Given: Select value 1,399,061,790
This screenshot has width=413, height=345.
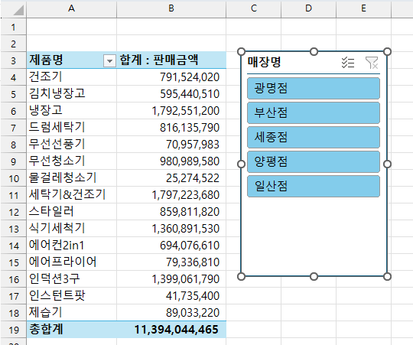Looking at the screenshot, I should pos(171,279).
